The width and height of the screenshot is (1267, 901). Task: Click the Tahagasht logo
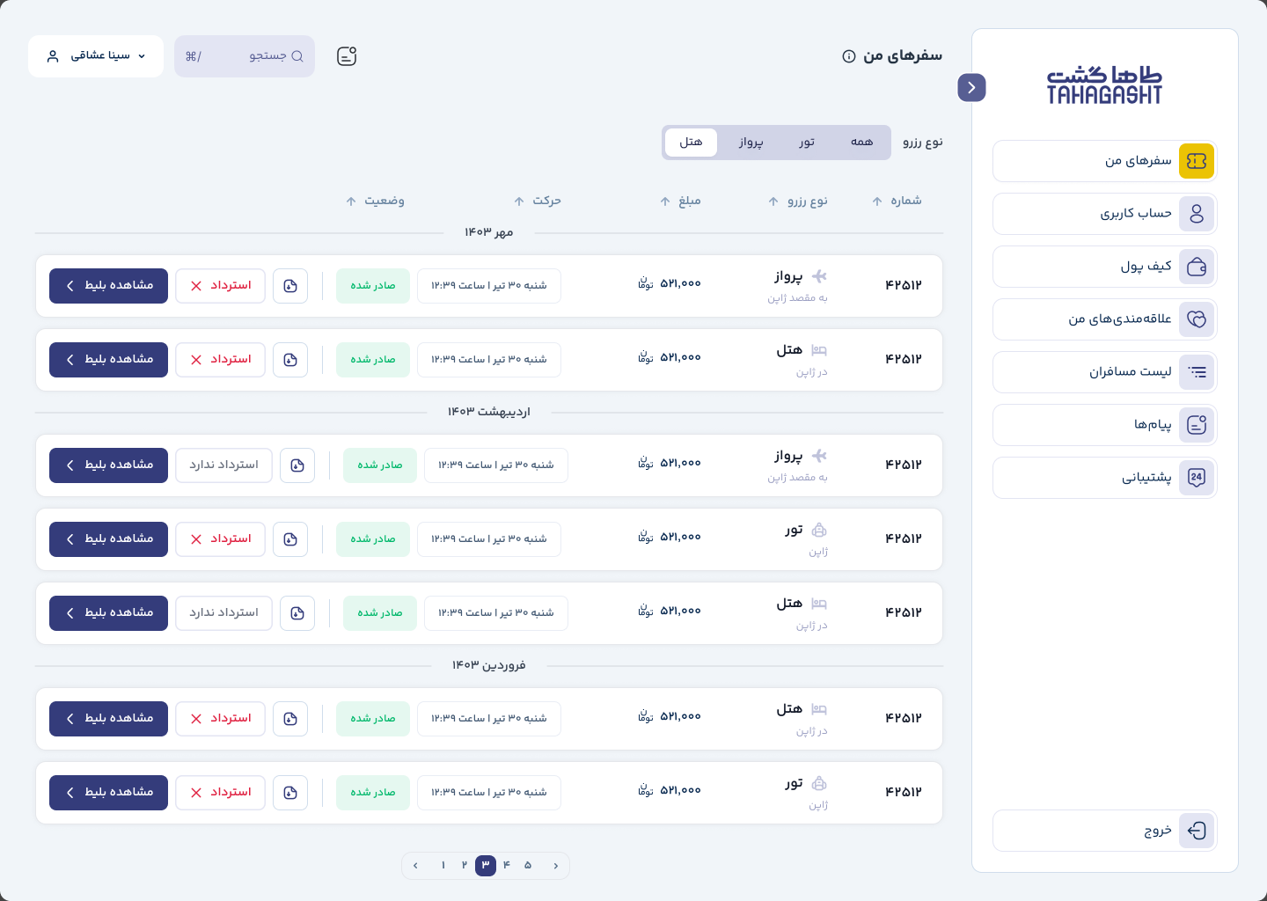coord(1104,85)
